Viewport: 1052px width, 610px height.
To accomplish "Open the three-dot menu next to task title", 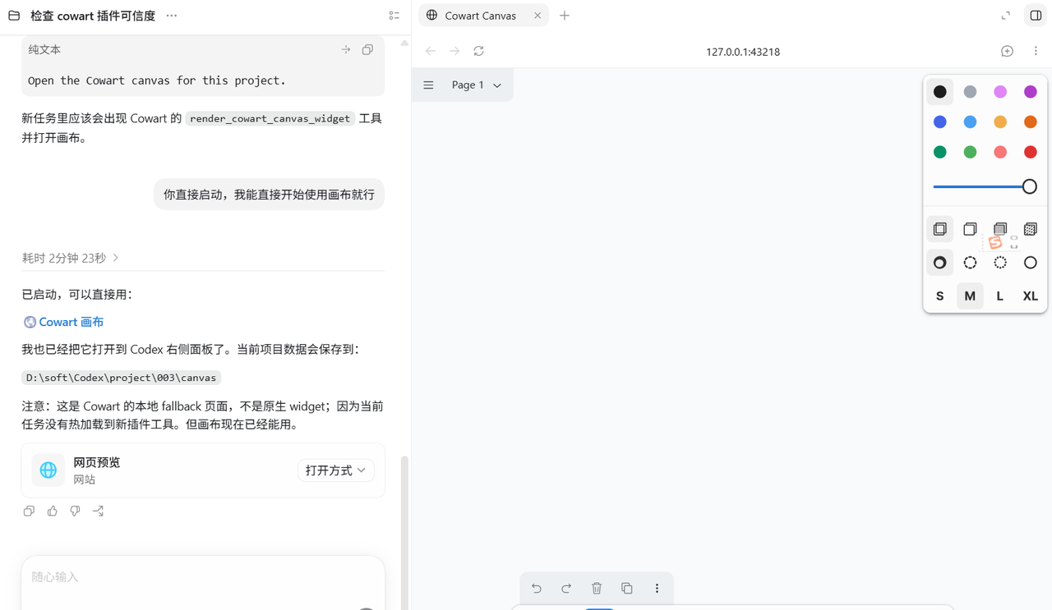I will (x=171, y=16).
